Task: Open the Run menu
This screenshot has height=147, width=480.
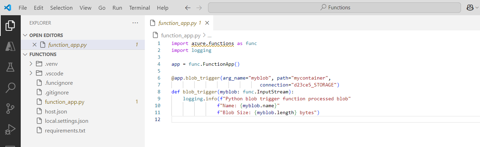Action: point(117,8)
